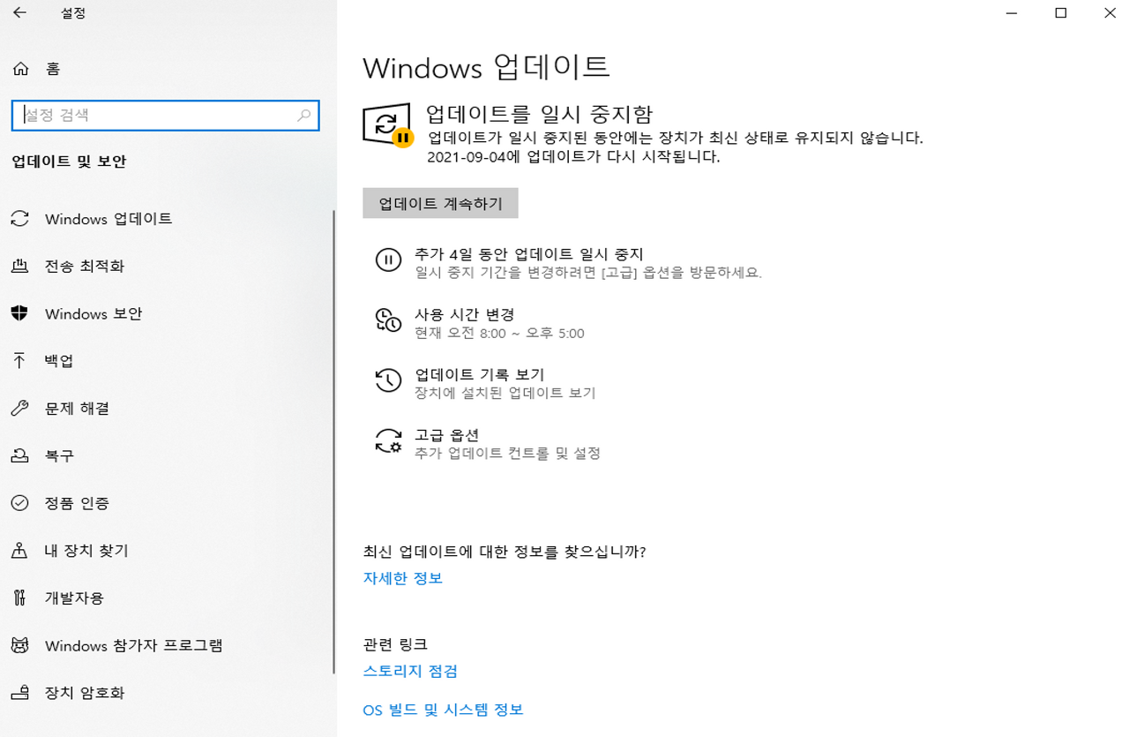Screen dimensions: 1129x737
Task: Click 최신 업데이트에 대한 정보를 찾으십니까? text
Action: tap(505, 552)
